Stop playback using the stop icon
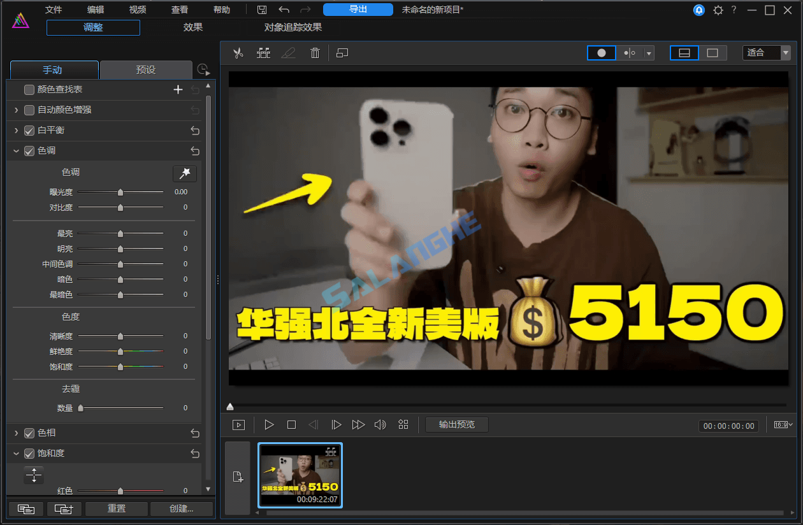This screenshot has width=803, height=525. click(x=291, y=424)
